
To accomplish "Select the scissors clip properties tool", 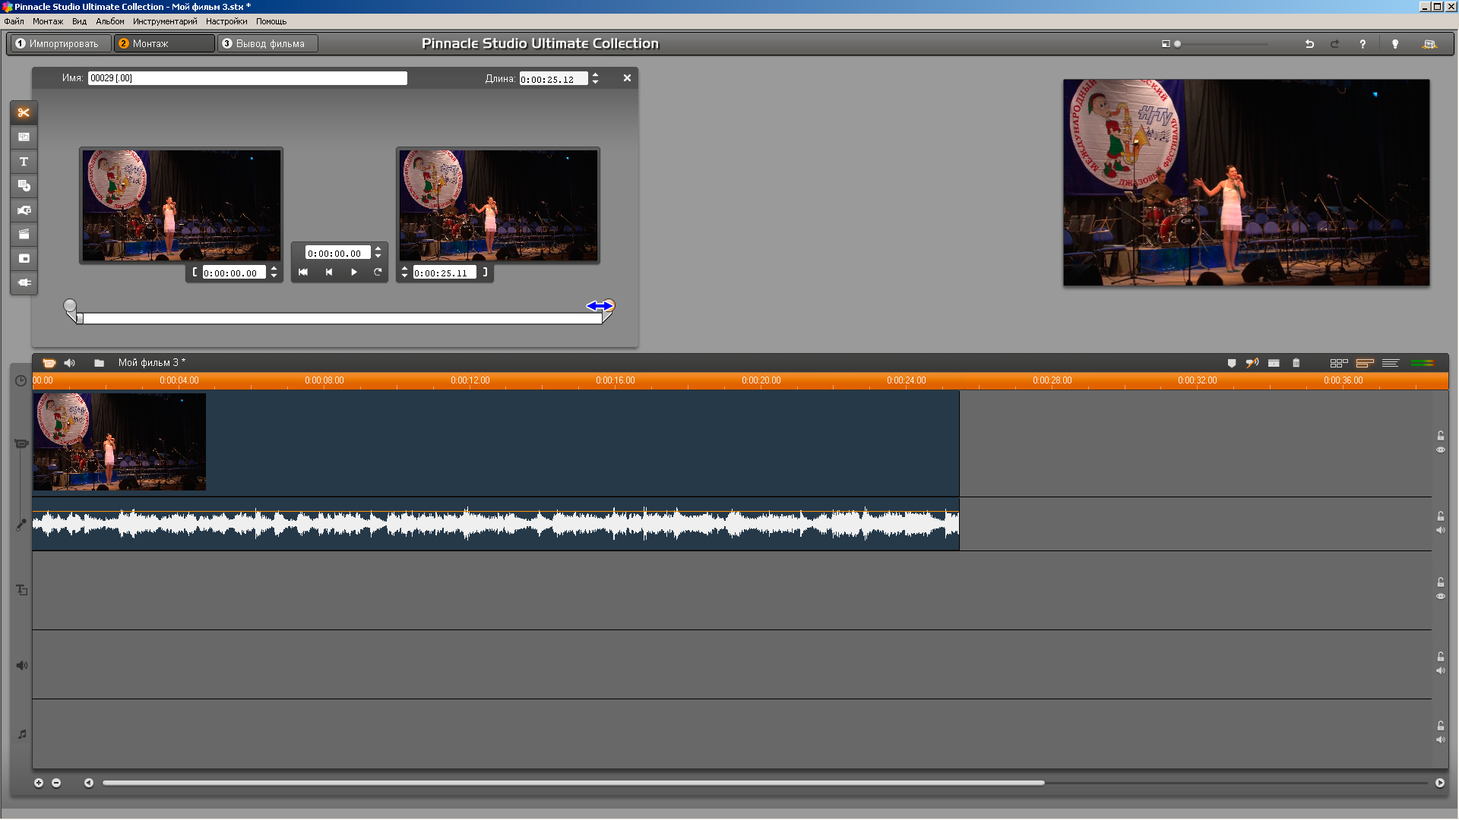I will [24, 112].
